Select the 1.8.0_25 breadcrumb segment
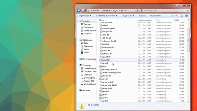The image size is (197, 111). (114, 11)
